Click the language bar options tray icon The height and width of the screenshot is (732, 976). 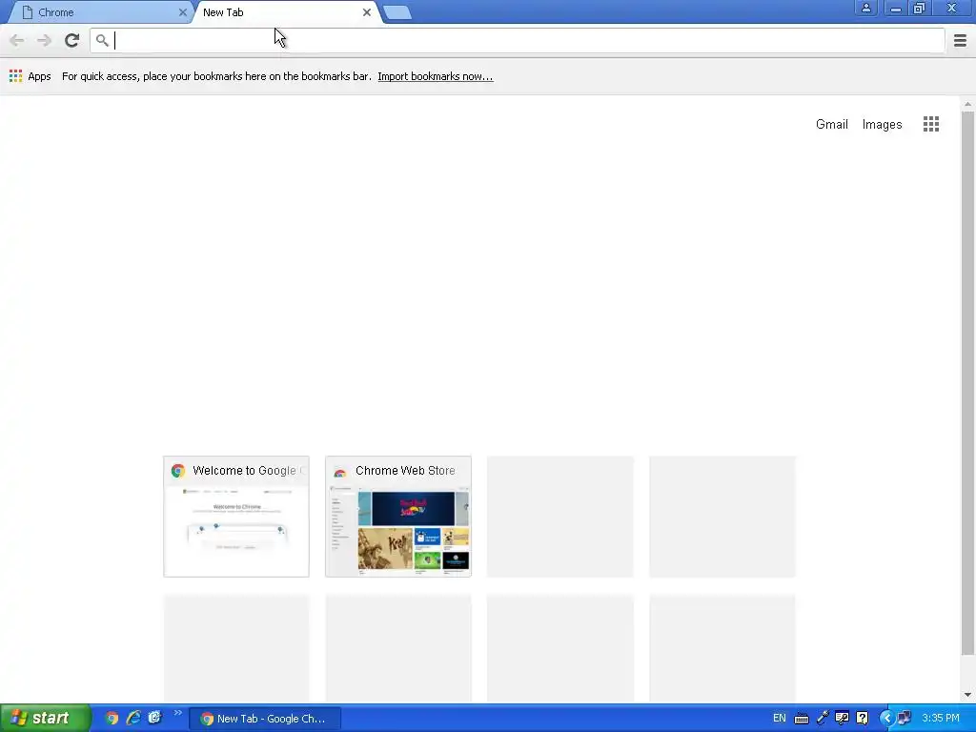843,719
